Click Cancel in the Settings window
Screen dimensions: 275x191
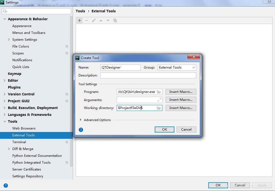[240, 185]
